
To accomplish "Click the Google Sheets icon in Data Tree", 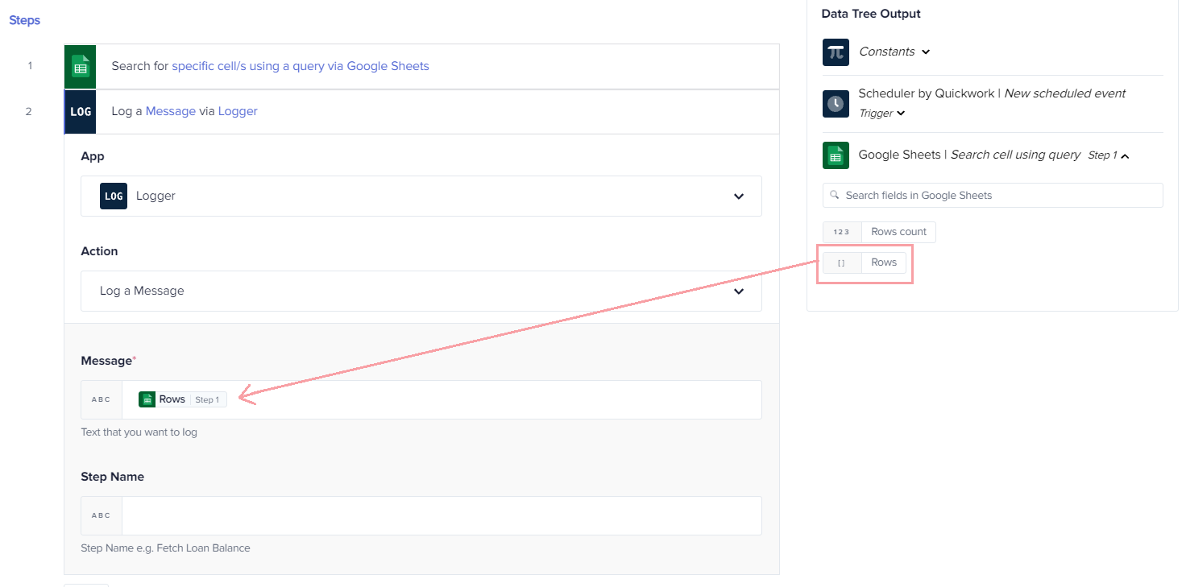I will [x=836, y=155].
